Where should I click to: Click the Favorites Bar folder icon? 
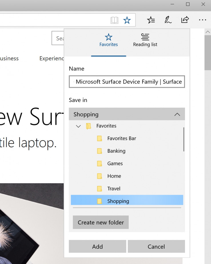[99, 138]
